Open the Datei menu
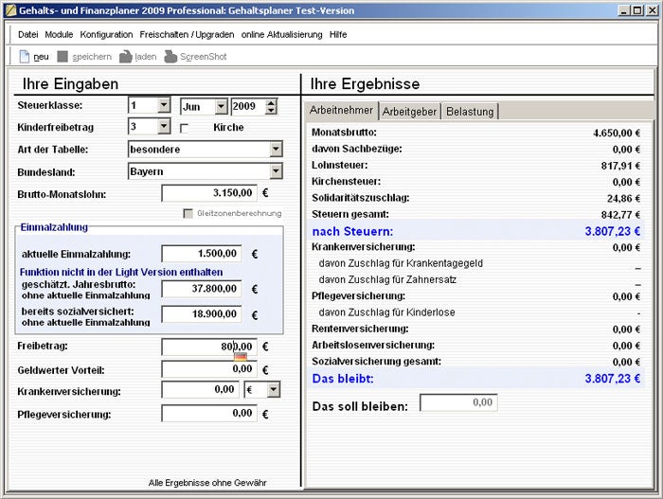663x499 pixels. [x=27, y=35]
